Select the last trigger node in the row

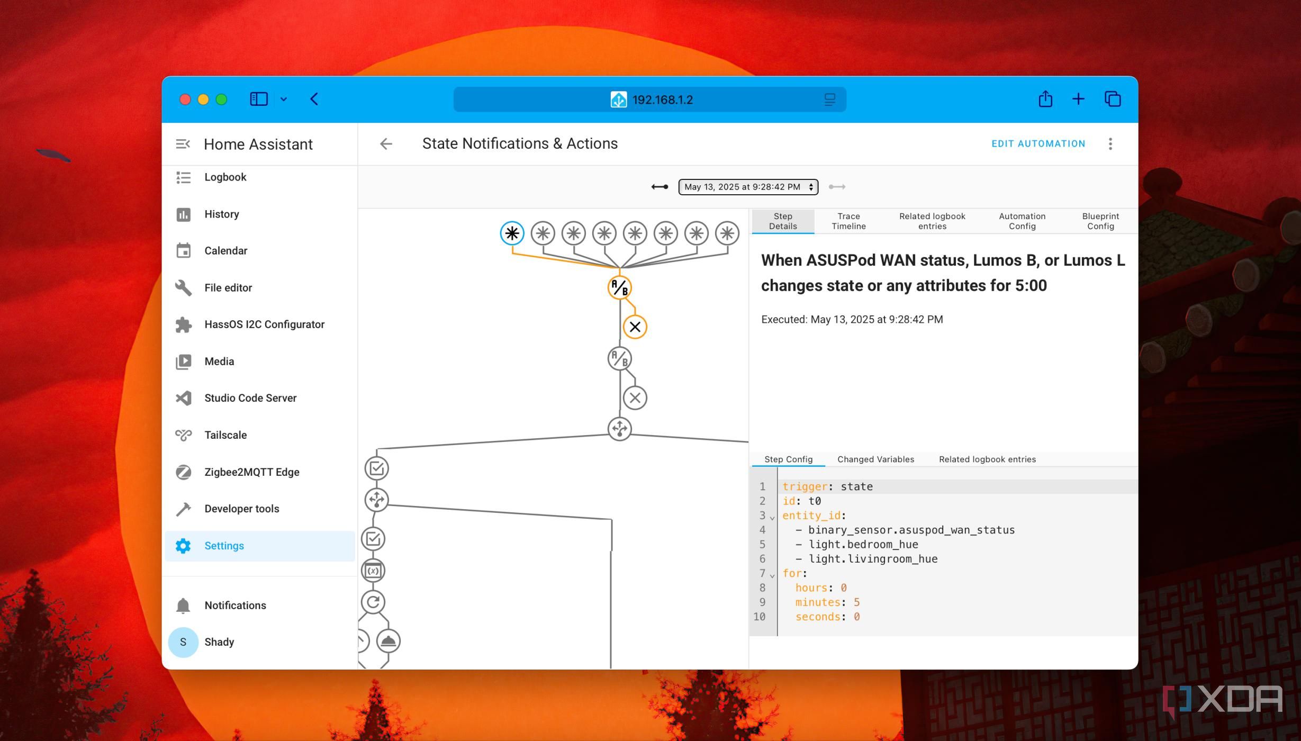click(727, 233)
